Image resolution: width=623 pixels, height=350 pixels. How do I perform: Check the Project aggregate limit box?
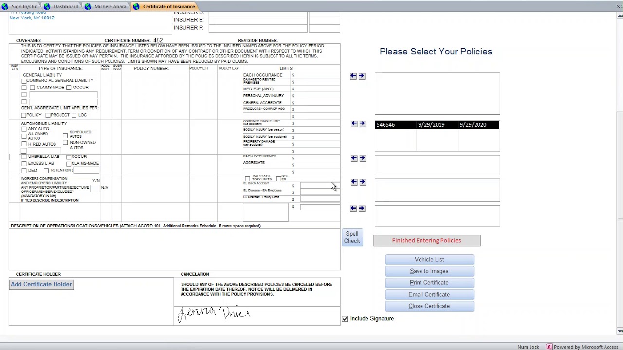(x=48, y=115)
